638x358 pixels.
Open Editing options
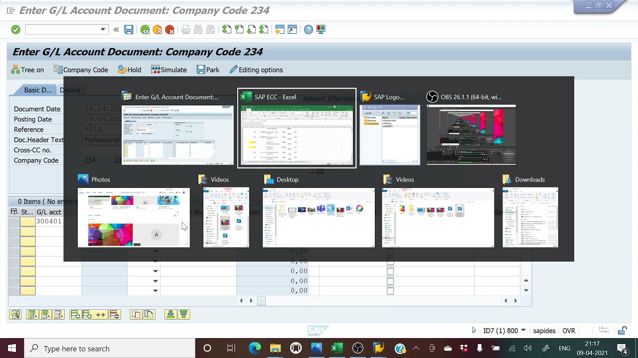point(256,70)
